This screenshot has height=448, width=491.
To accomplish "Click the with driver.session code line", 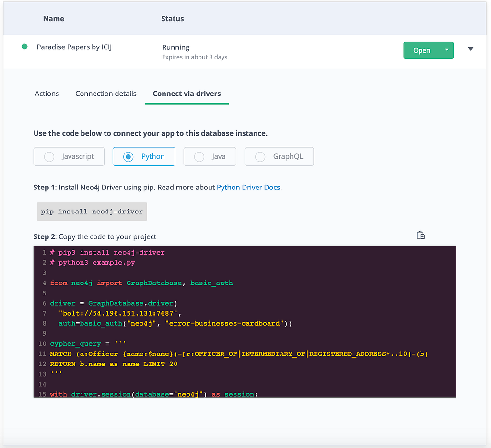I will point(154,394).
